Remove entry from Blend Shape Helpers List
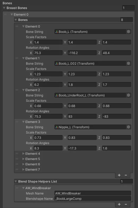Viewport: 138px width, 208px height. point(126,204)
